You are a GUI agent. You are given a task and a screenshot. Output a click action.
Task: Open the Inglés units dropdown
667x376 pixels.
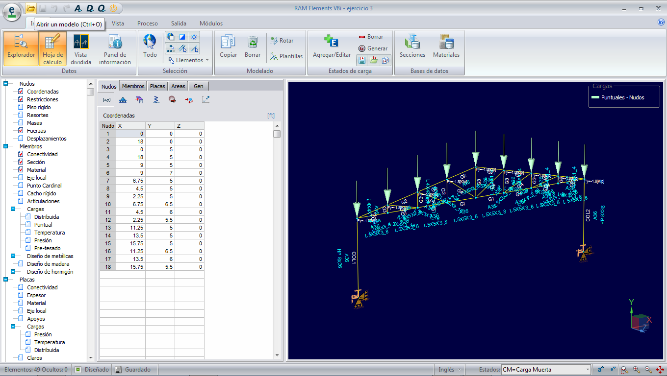[x=450, y=370]
